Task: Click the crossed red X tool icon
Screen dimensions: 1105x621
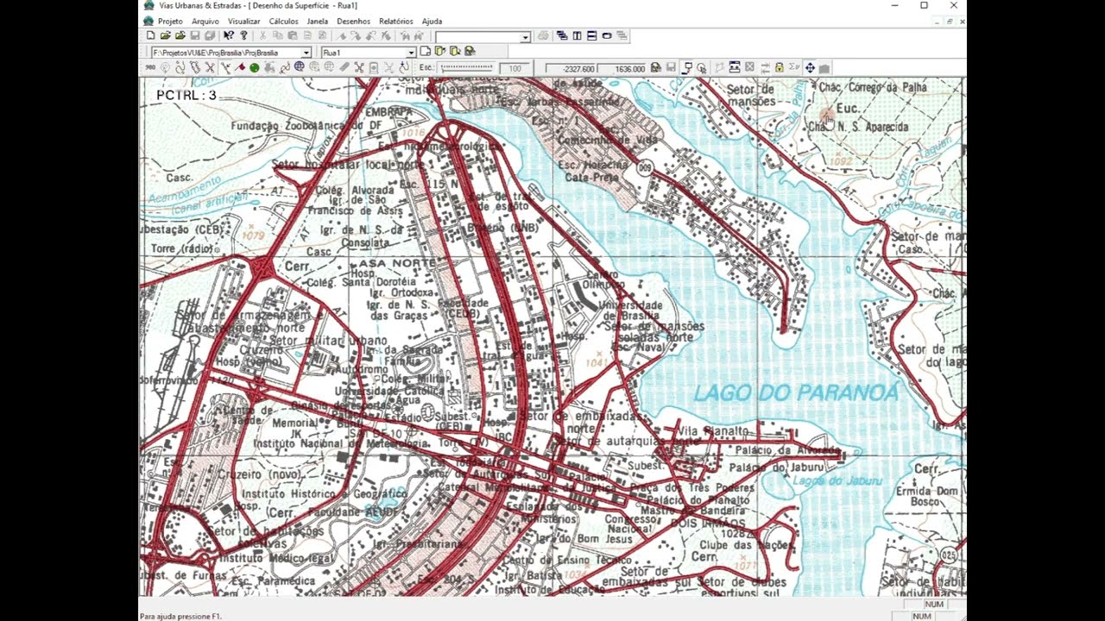Action: [x=209, y=67]
